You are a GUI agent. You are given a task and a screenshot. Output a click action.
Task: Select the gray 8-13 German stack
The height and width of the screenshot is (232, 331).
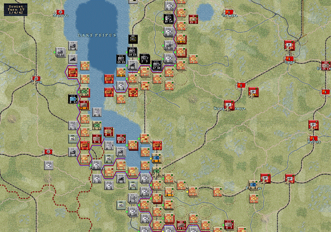pyautogui.click(x=145, y=192)
